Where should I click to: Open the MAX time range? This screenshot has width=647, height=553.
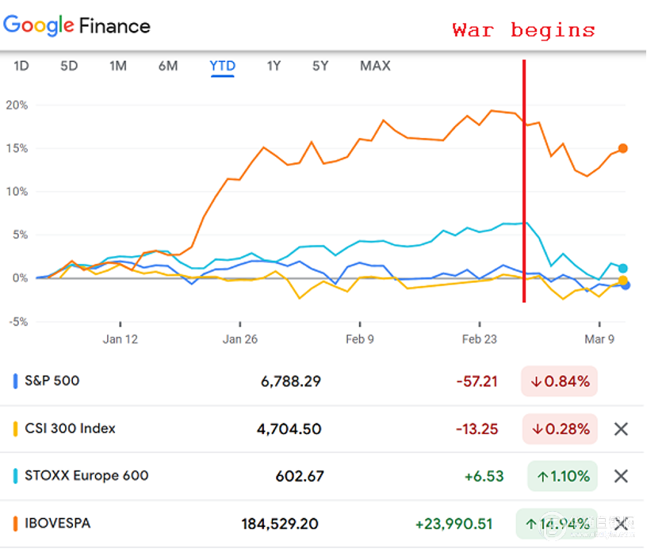click(x=375, y=66)
